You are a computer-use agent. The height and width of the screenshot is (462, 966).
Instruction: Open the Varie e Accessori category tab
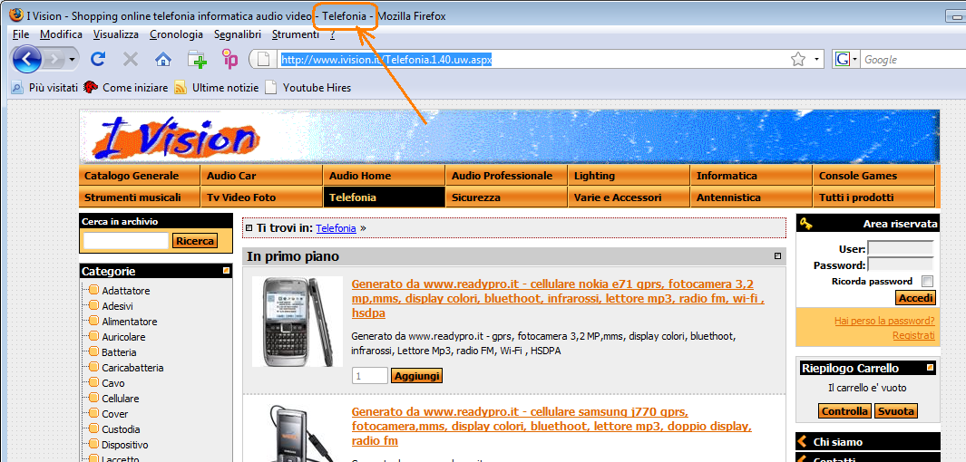click(x=629, y=197)
